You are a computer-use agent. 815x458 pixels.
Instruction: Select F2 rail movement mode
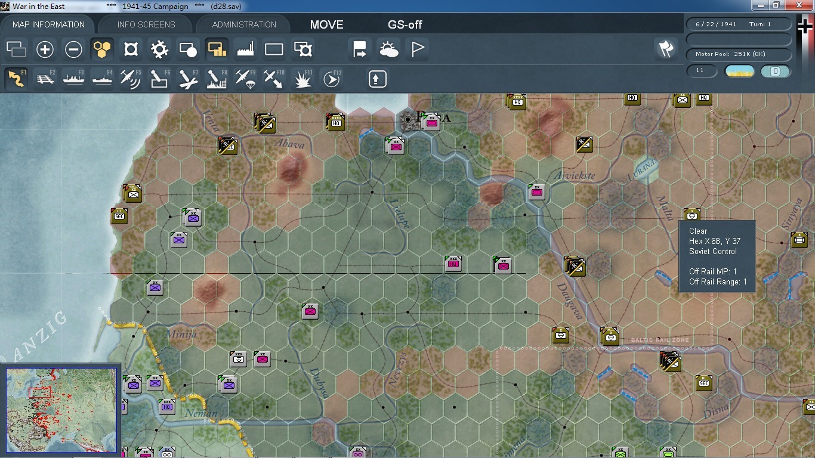coord(45,79)
